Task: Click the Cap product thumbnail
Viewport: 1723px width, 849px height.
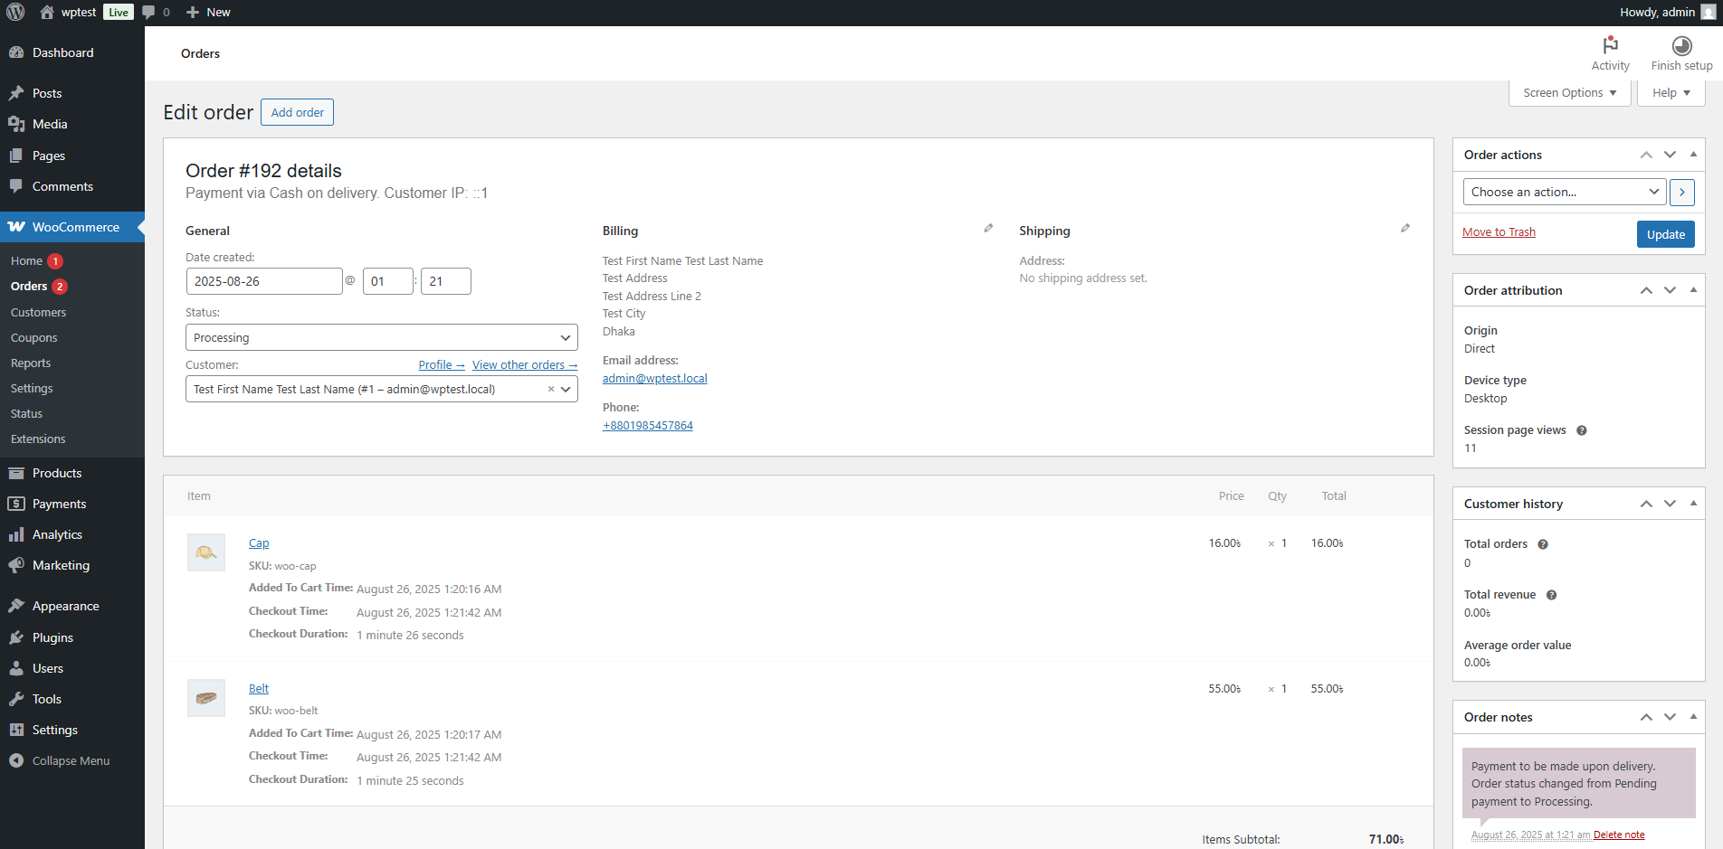Action: click(x=206, y=552)
